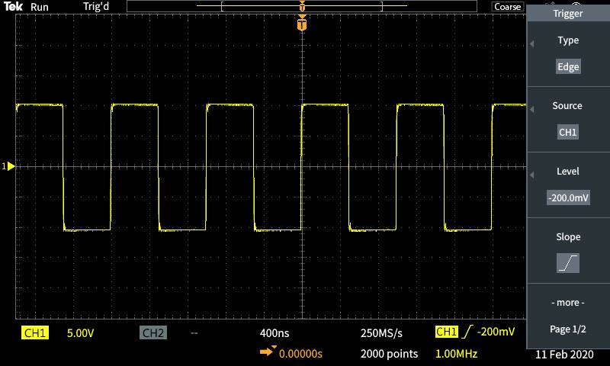The image size is (610, 366).
Task: Click the yellow CH1 channel badge
Action: pyautogui.click(x=36, y=333)
